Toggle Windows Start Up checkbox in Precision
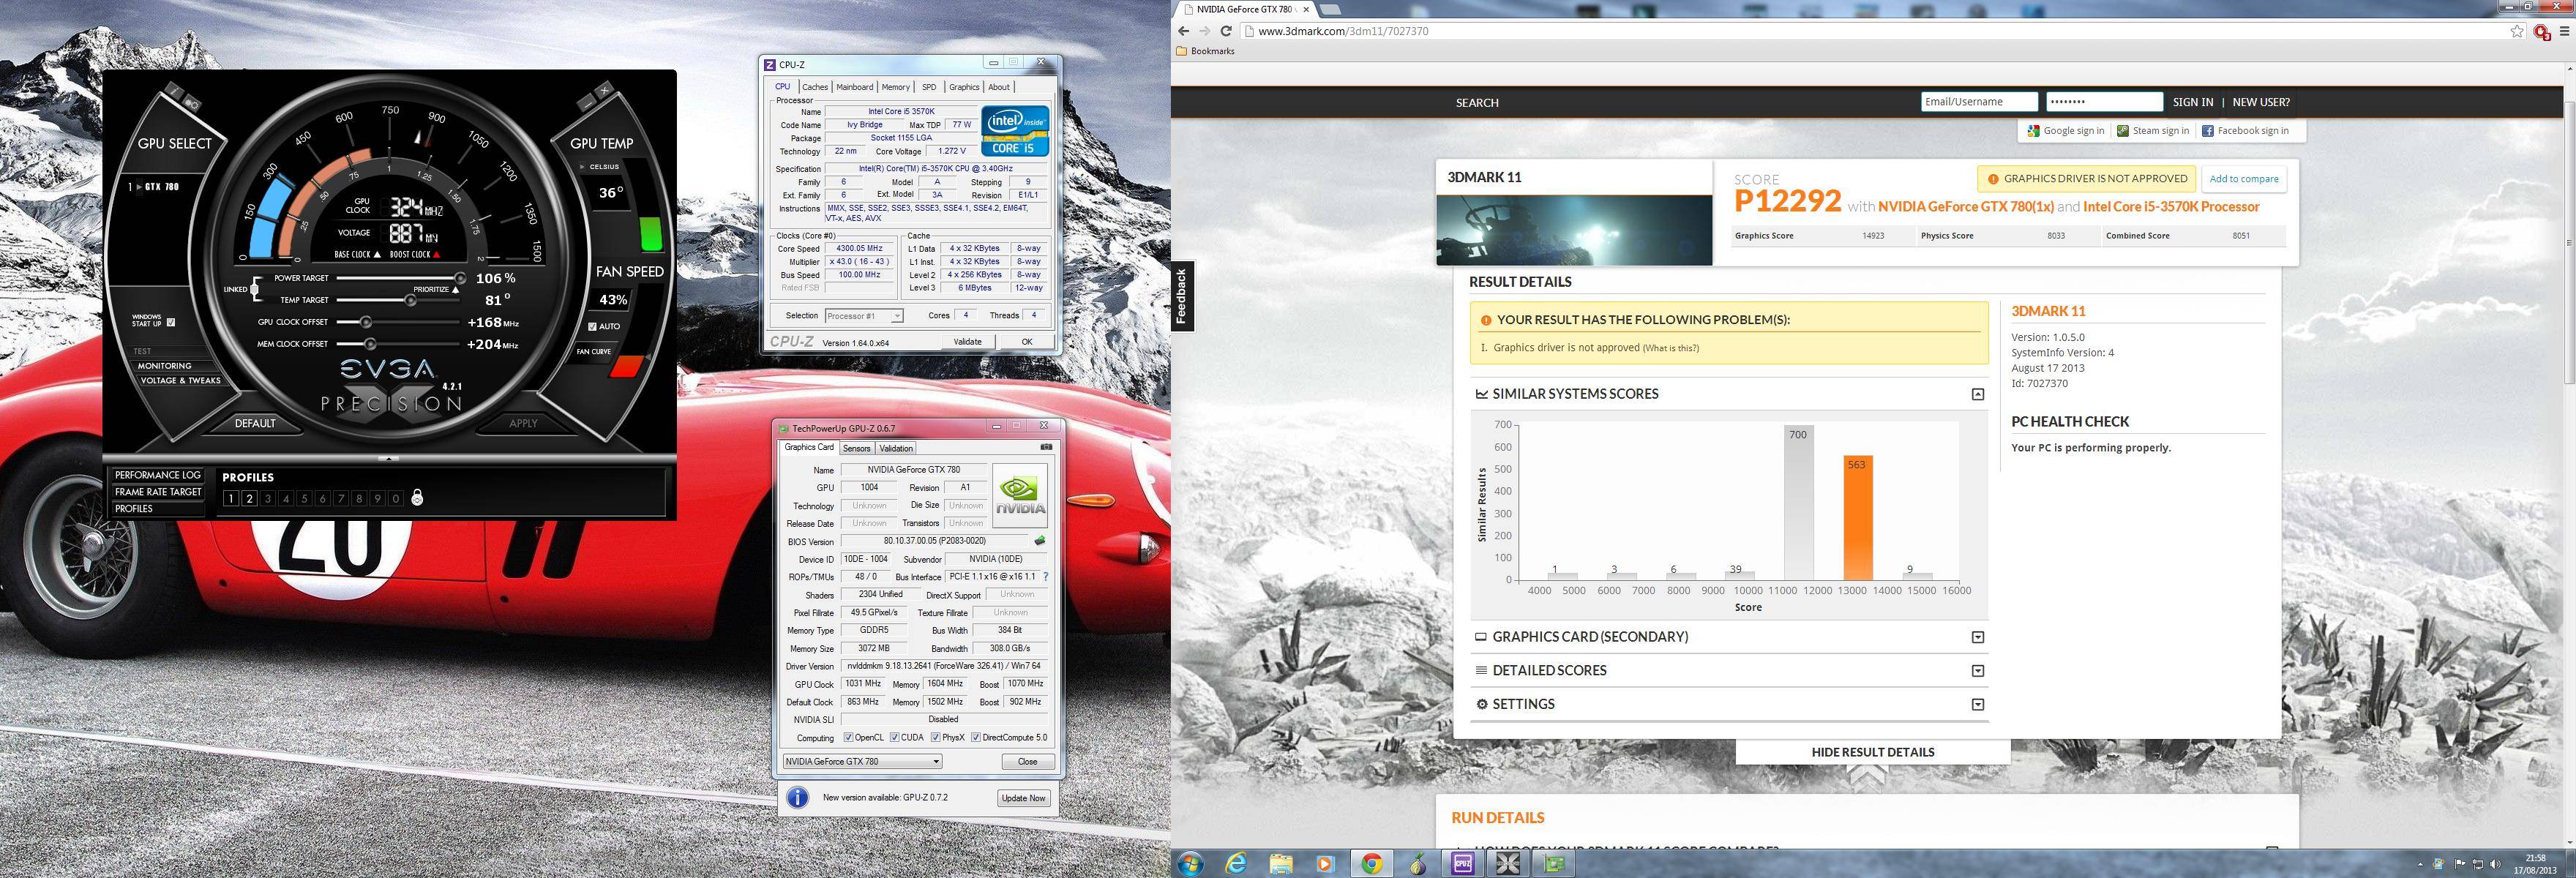 pyautogui.click(x=171, y=322)
